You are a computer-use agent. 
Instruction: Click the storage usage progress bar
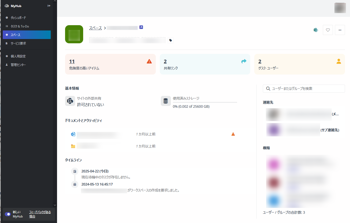(x=205, y=102)
